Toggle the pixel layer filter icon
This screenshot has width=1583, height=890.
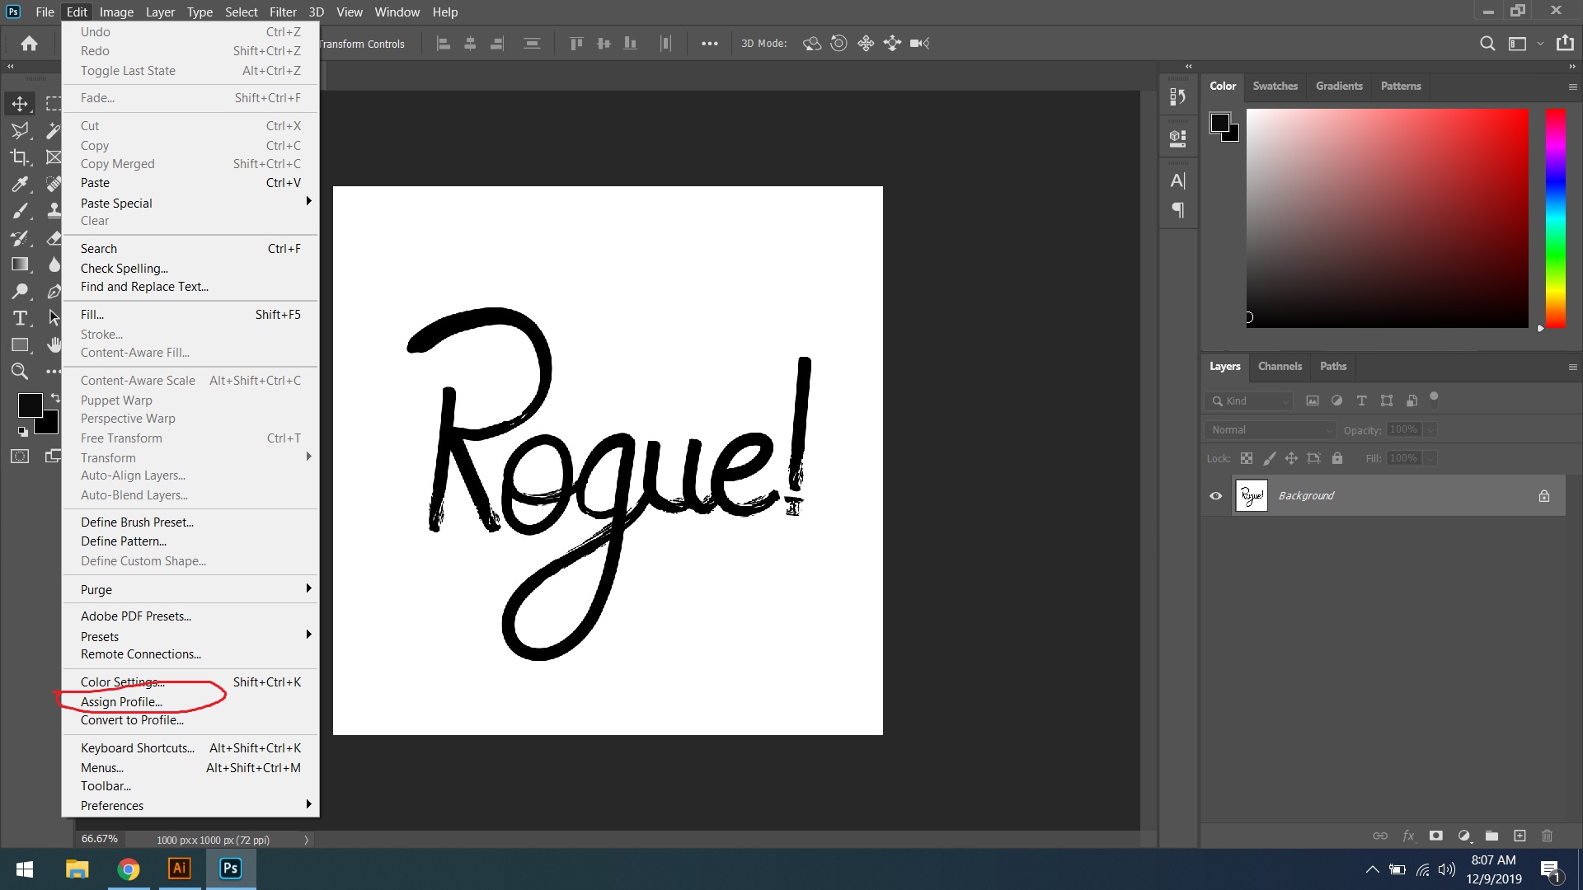point(1312,400)
